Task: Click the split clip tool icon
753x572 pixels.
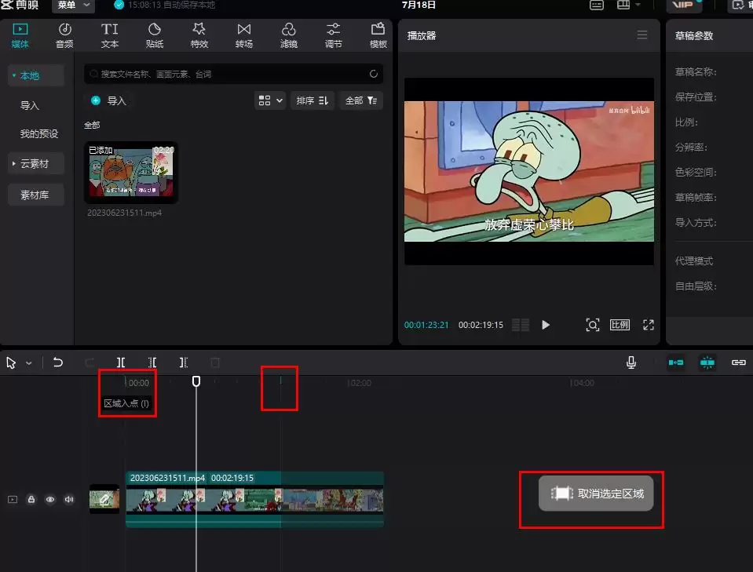Action: [x=121, y=363]
